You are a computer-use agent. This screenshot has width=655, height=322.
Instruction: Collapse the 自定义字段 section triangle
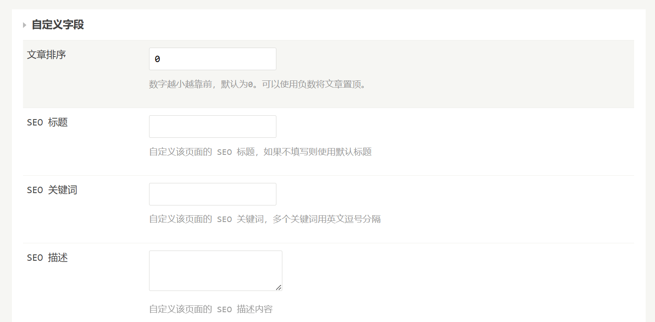(25, 25)
